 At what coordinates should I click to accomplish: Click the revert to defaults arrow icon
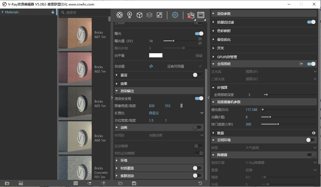click(x=200, y=183)
